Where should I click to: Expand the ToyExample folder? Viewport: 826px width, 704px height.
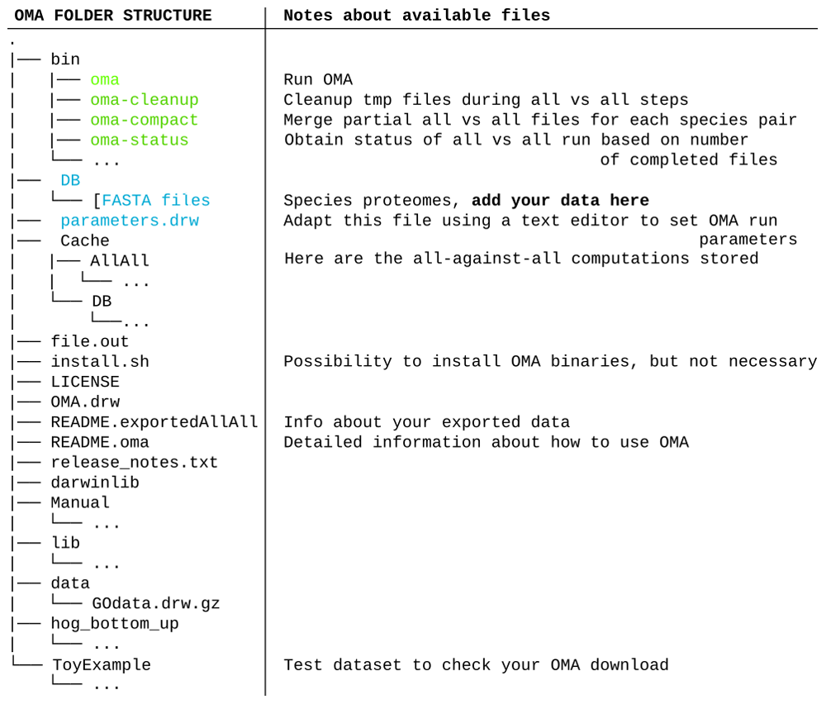tap(102, 665)
